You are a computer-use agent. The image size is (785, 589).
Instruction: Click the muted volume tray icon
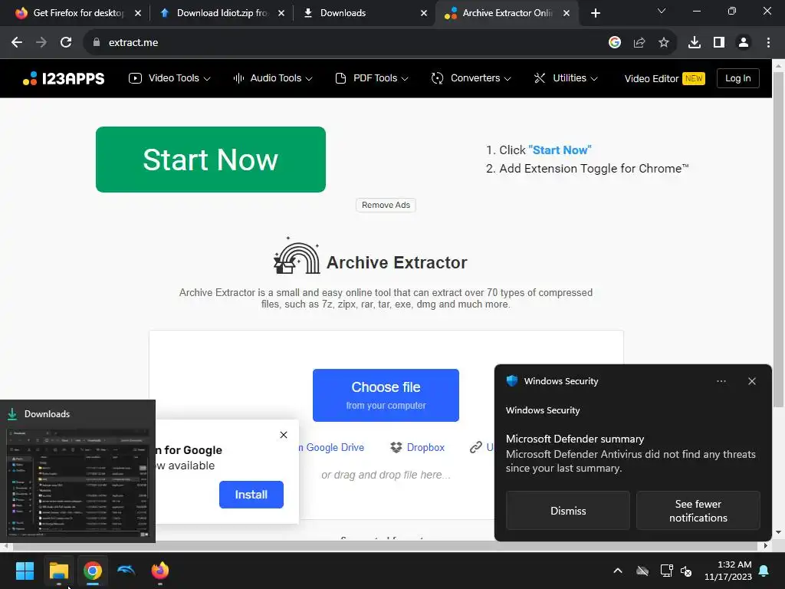(686, 571)
